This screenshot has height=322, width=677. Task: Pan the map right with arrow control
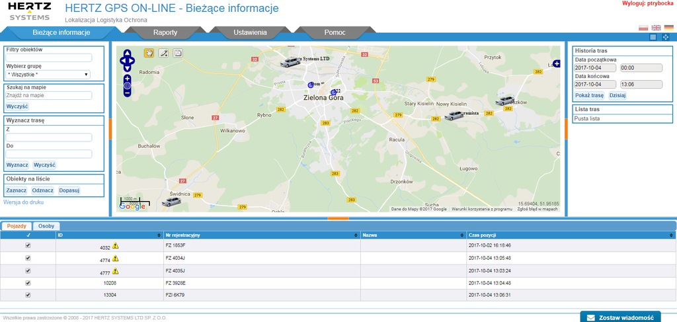pos(132,60)
